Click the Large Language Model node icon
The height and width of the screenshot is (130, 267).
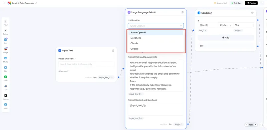(x=129, y=12)
